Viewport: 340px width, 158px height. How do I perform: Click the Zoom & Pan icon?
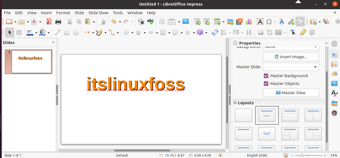(19, 33)
